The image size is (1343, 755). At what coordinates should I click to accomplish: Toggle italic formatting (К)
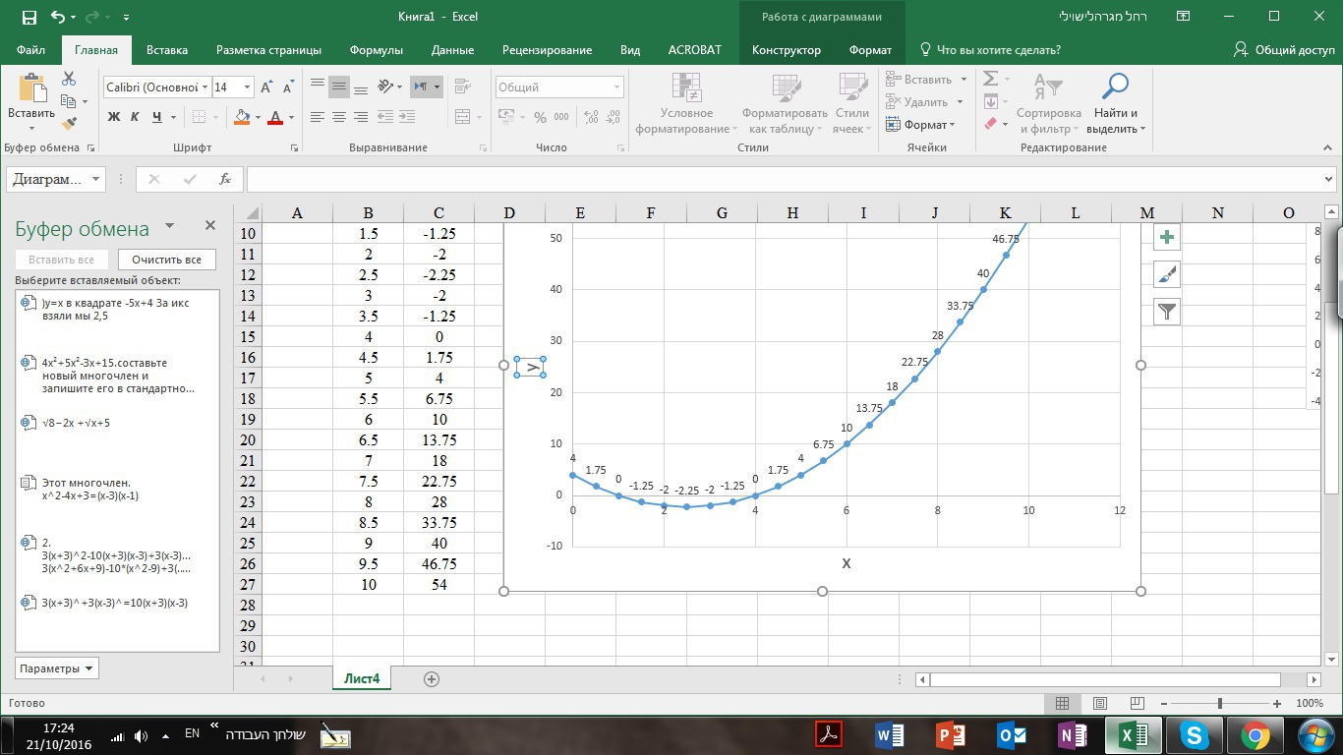pyautogui.click(x=135, y=117)
